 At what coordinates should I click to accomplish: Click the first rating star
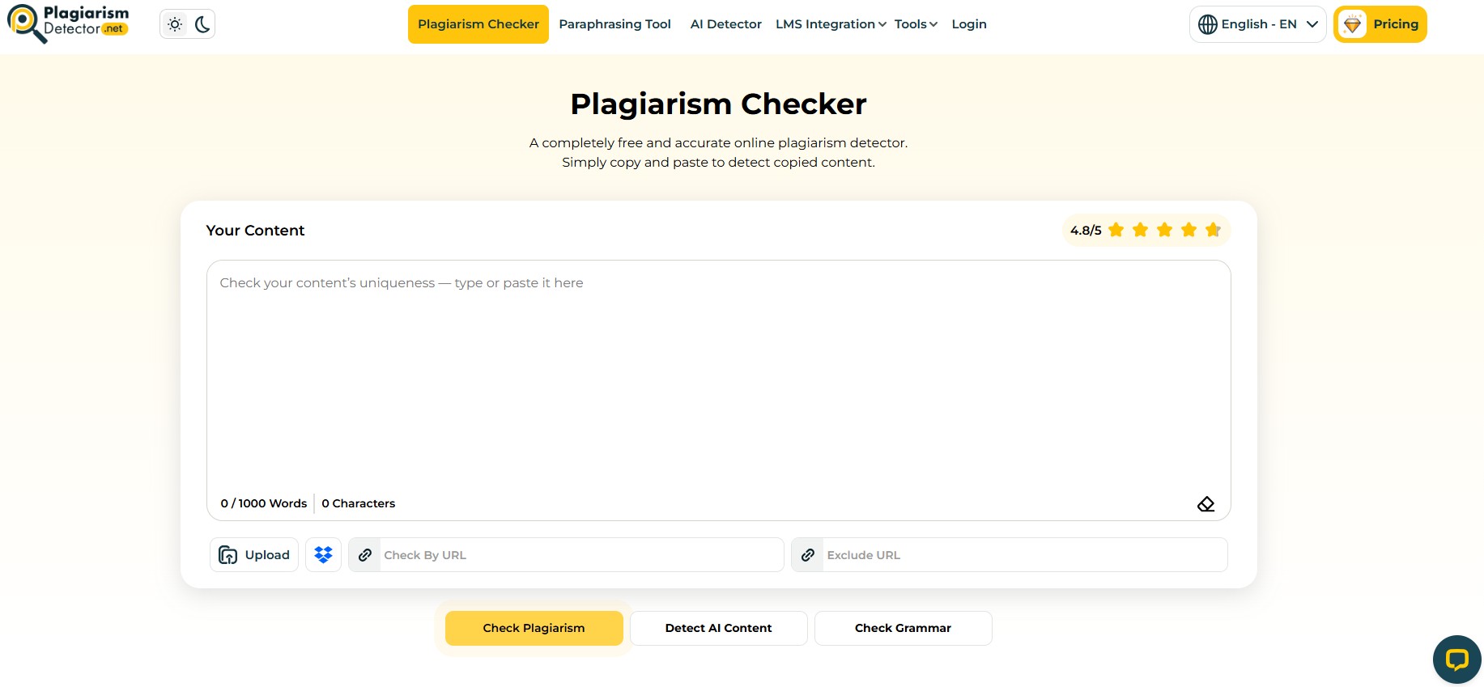(x=1116, y=230)
